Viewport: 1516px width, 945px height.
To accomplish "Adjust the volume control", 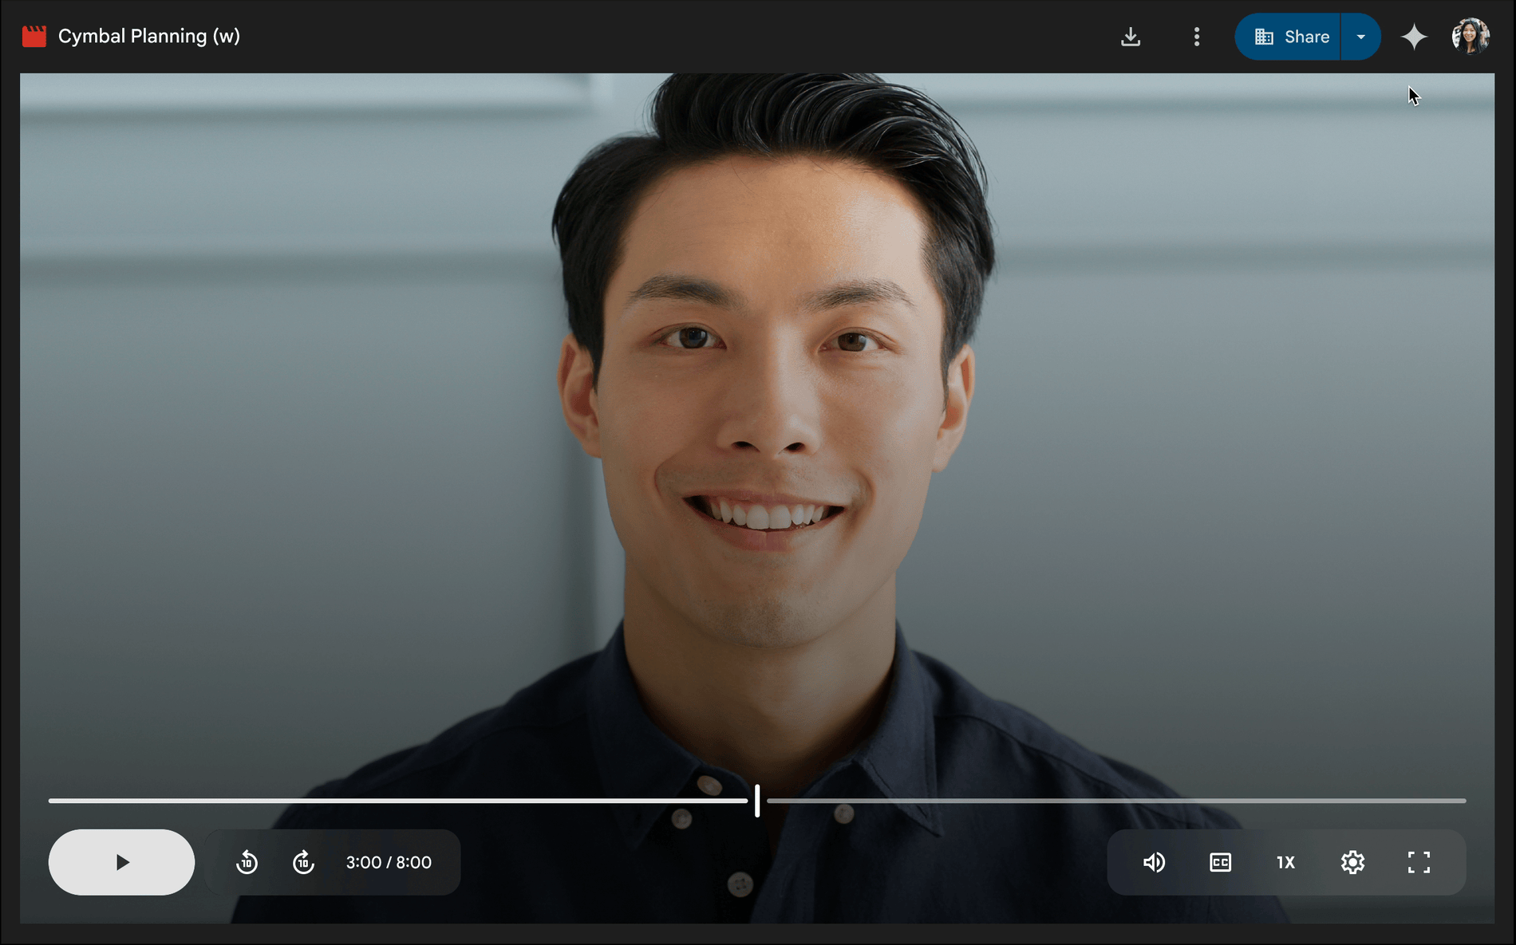I will [x=1154, y=862].
